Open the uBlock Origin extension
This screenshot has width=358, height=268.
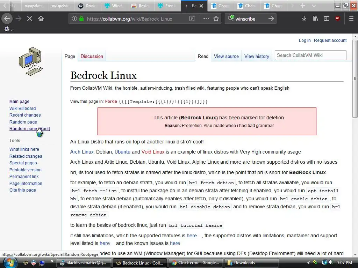point(338,19)
